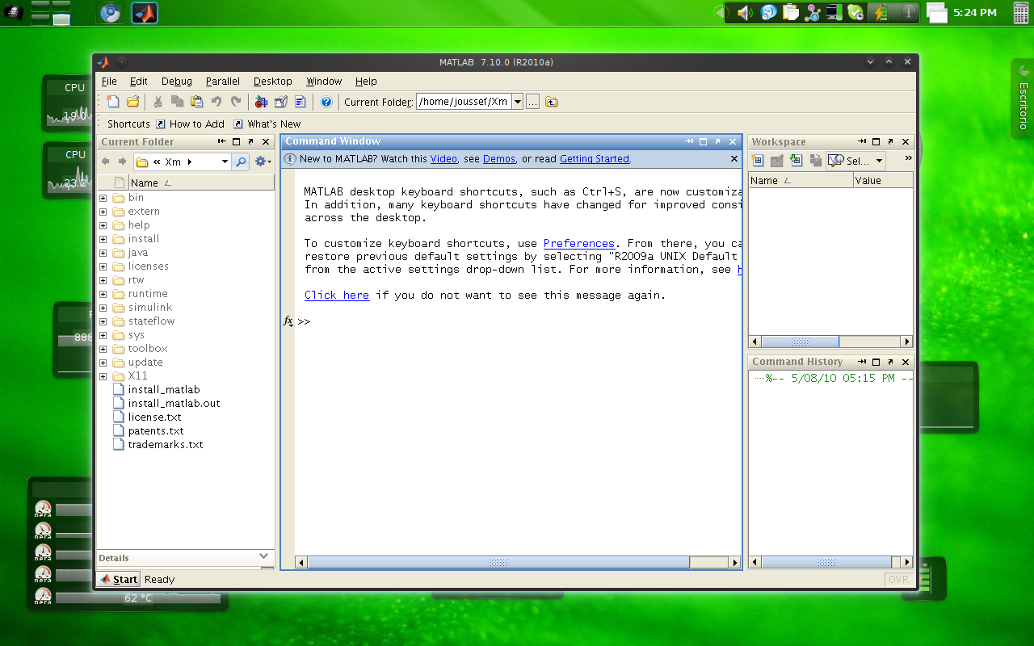Expand the Details panel chevron
The height and width of the screenshot is (646, 1034).
263,556
